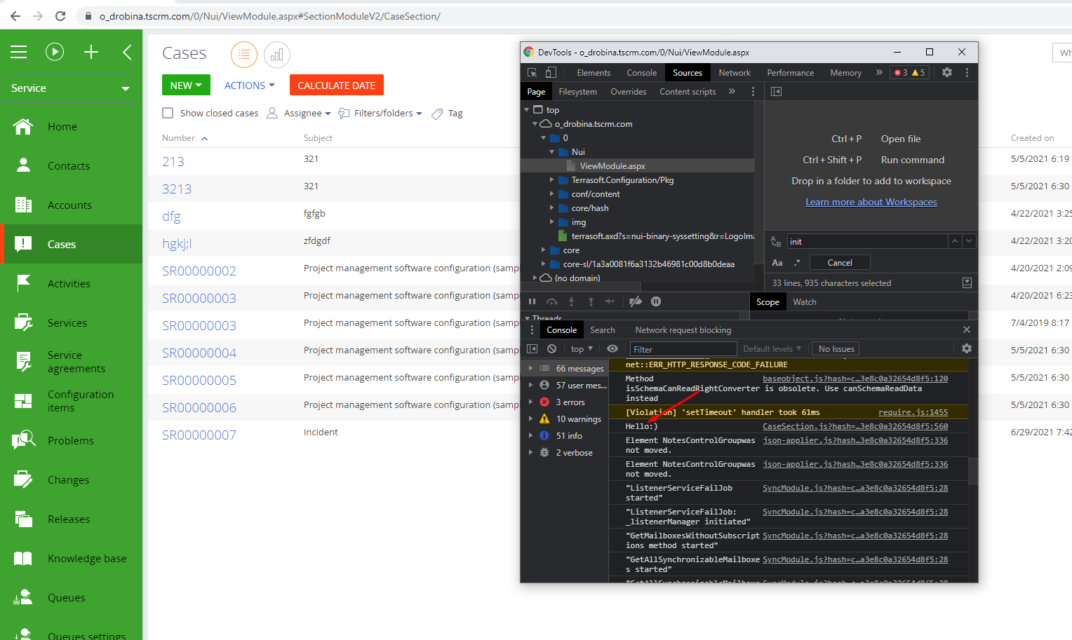This screenshot has width=1072, height=640.
Task: Open Filters/folders dropdown
Action: tap(380, 114)
